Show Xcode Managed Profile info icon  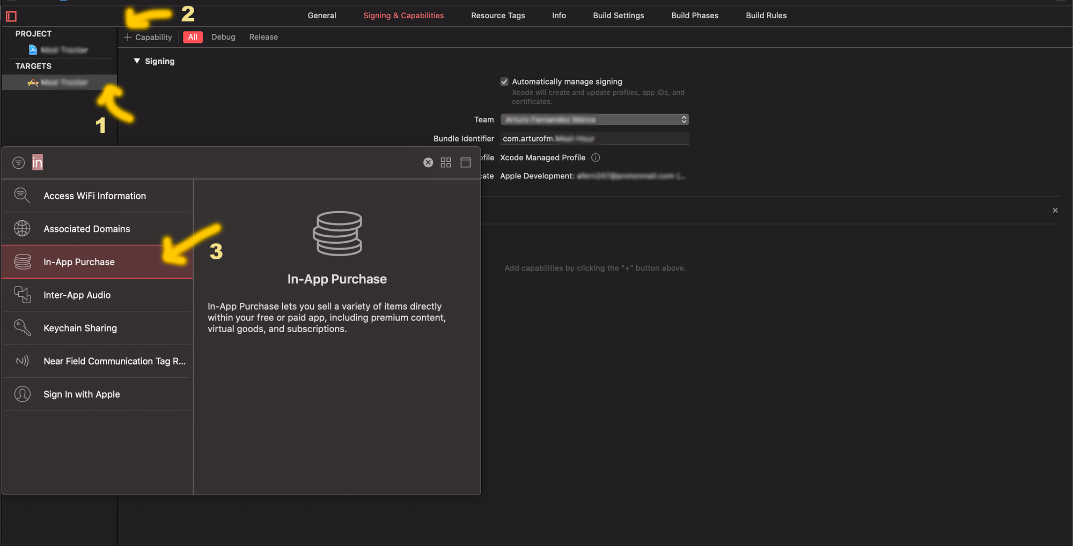[x=596, y=158]
